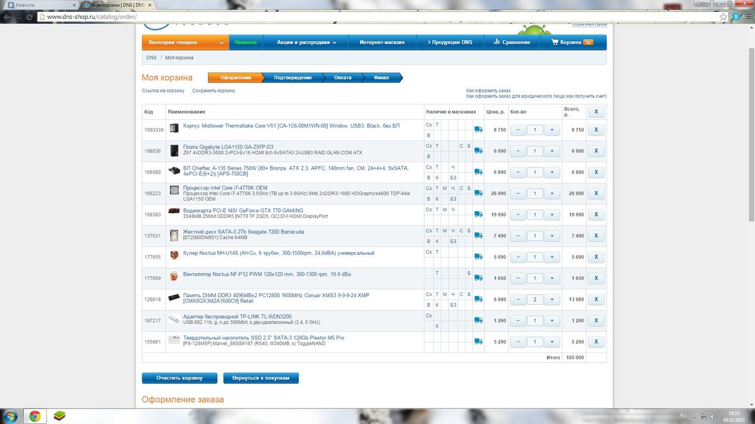Select the Подтверждение checkout step
Image resolution: width=755 pixels, height=424 pixels.
tap(293, 77)
